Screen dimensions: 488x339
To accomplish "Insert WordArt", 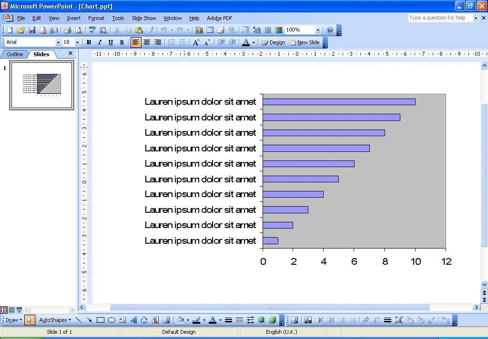I will (x=133, y=320).
